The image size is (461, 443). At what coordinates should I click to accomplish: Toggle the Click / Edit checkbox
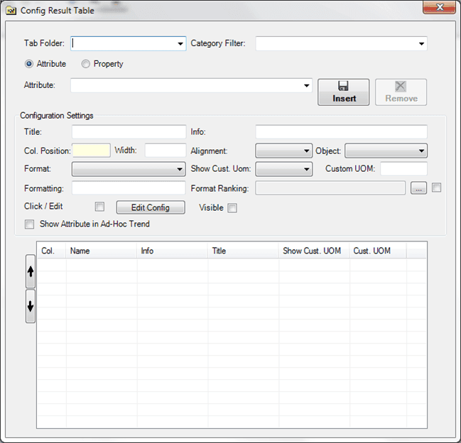coord(99,207)
